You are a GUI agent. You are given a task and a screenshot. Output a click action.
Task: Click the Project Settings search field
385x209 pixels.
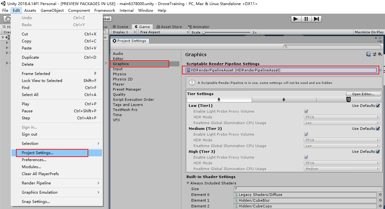click(333, 47)
